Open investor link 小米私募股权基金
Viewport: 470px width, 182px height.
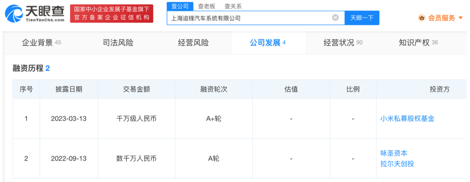tap(407, 119)
